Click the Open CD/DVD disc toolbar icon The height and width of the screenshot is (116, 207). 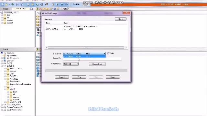coord(12,5)
